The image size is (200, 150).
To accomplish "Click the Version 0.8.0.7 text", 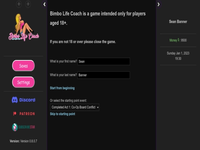I will (23, 141).
